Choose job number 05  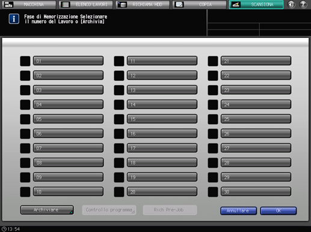(x=69, y=119)
